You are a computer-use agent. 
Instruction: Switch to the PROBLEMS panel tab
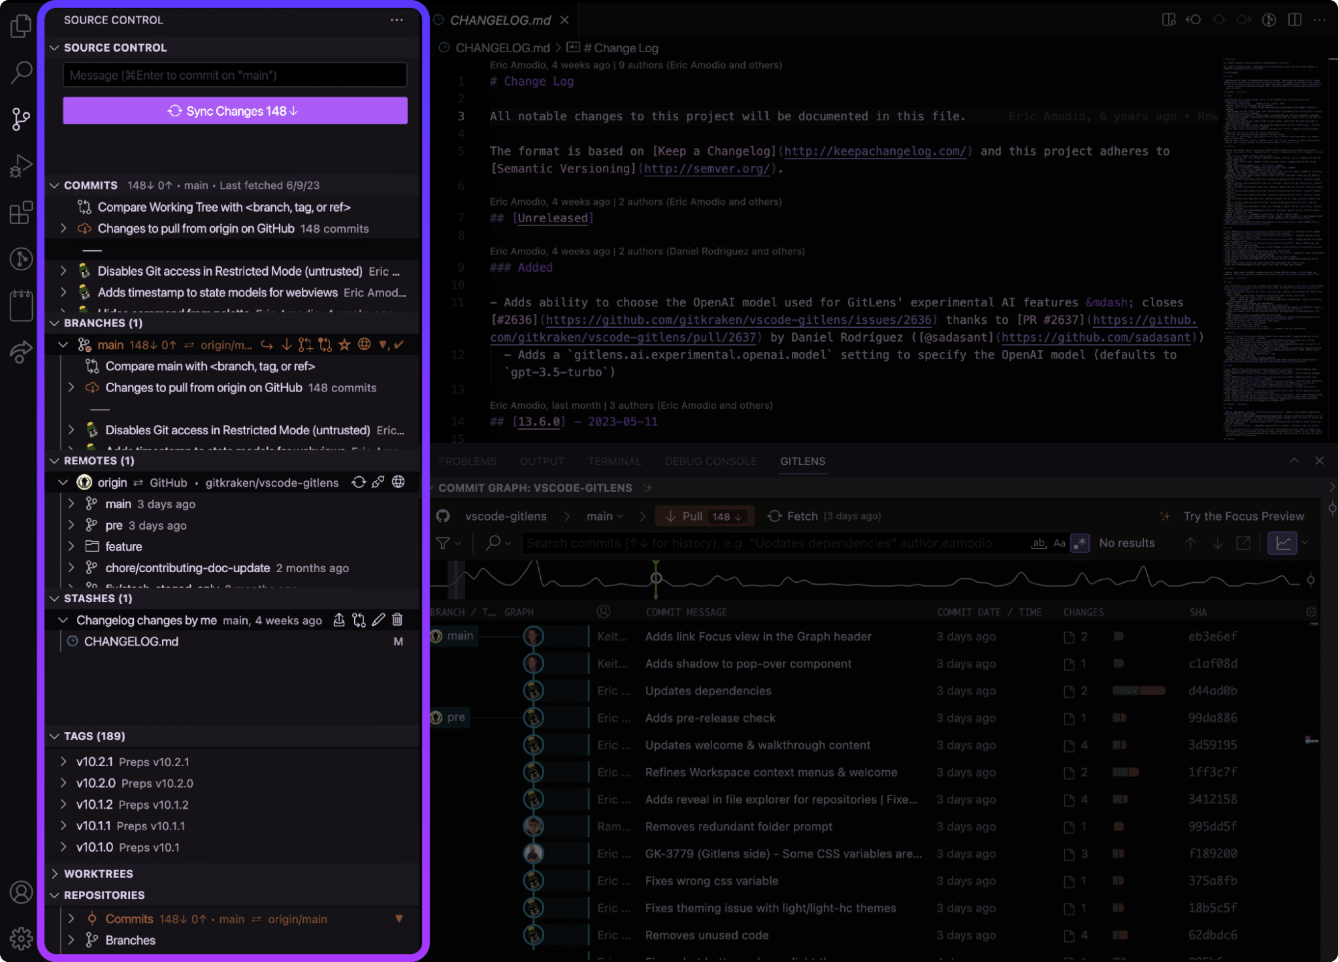click(467, 462)
